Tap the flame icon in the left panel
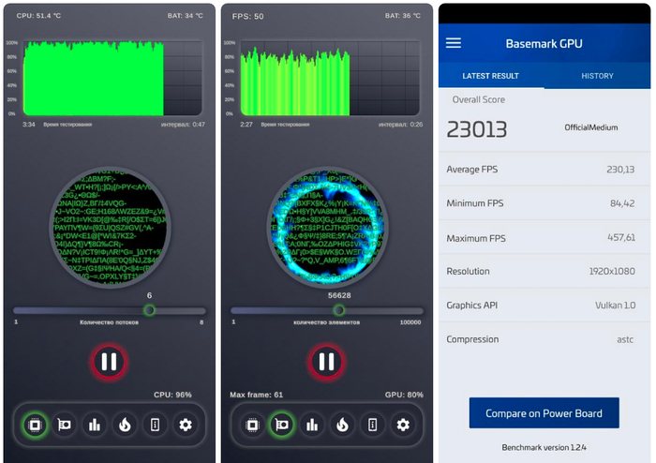The width and height of the screenshot is (656, 463). [125, 425]
